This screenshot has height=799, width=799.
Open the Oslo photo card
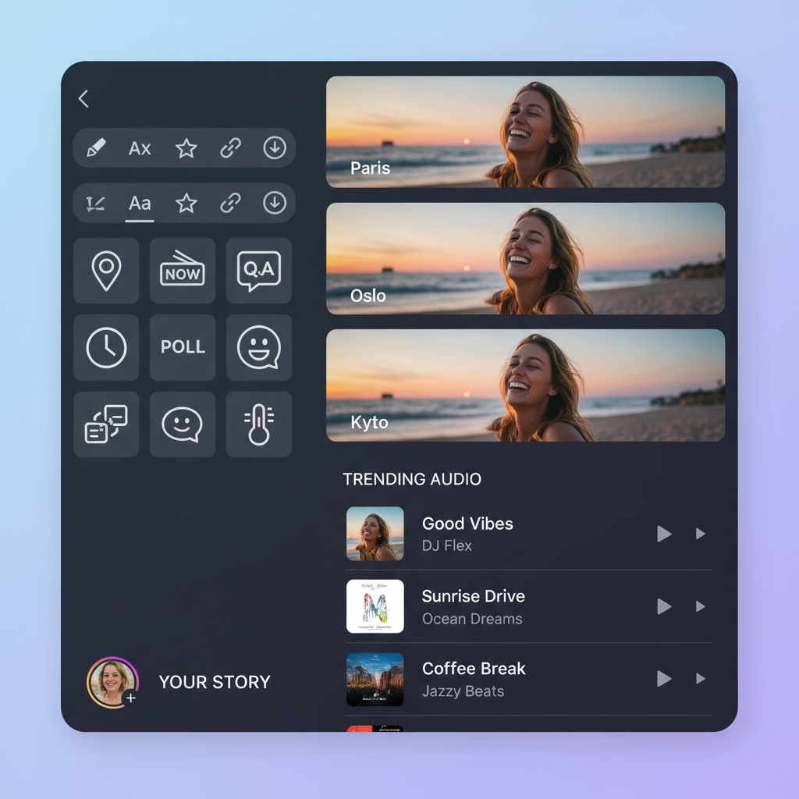(x=525, y=258)
